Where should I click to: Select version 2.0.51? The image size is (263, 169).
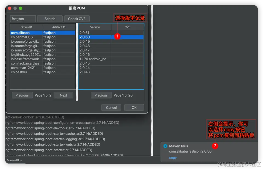(111, 33)
